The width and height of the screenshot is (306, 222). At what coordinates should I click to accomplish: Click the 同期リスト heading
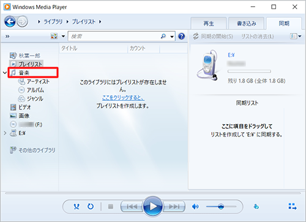click(x=247, y=103)
